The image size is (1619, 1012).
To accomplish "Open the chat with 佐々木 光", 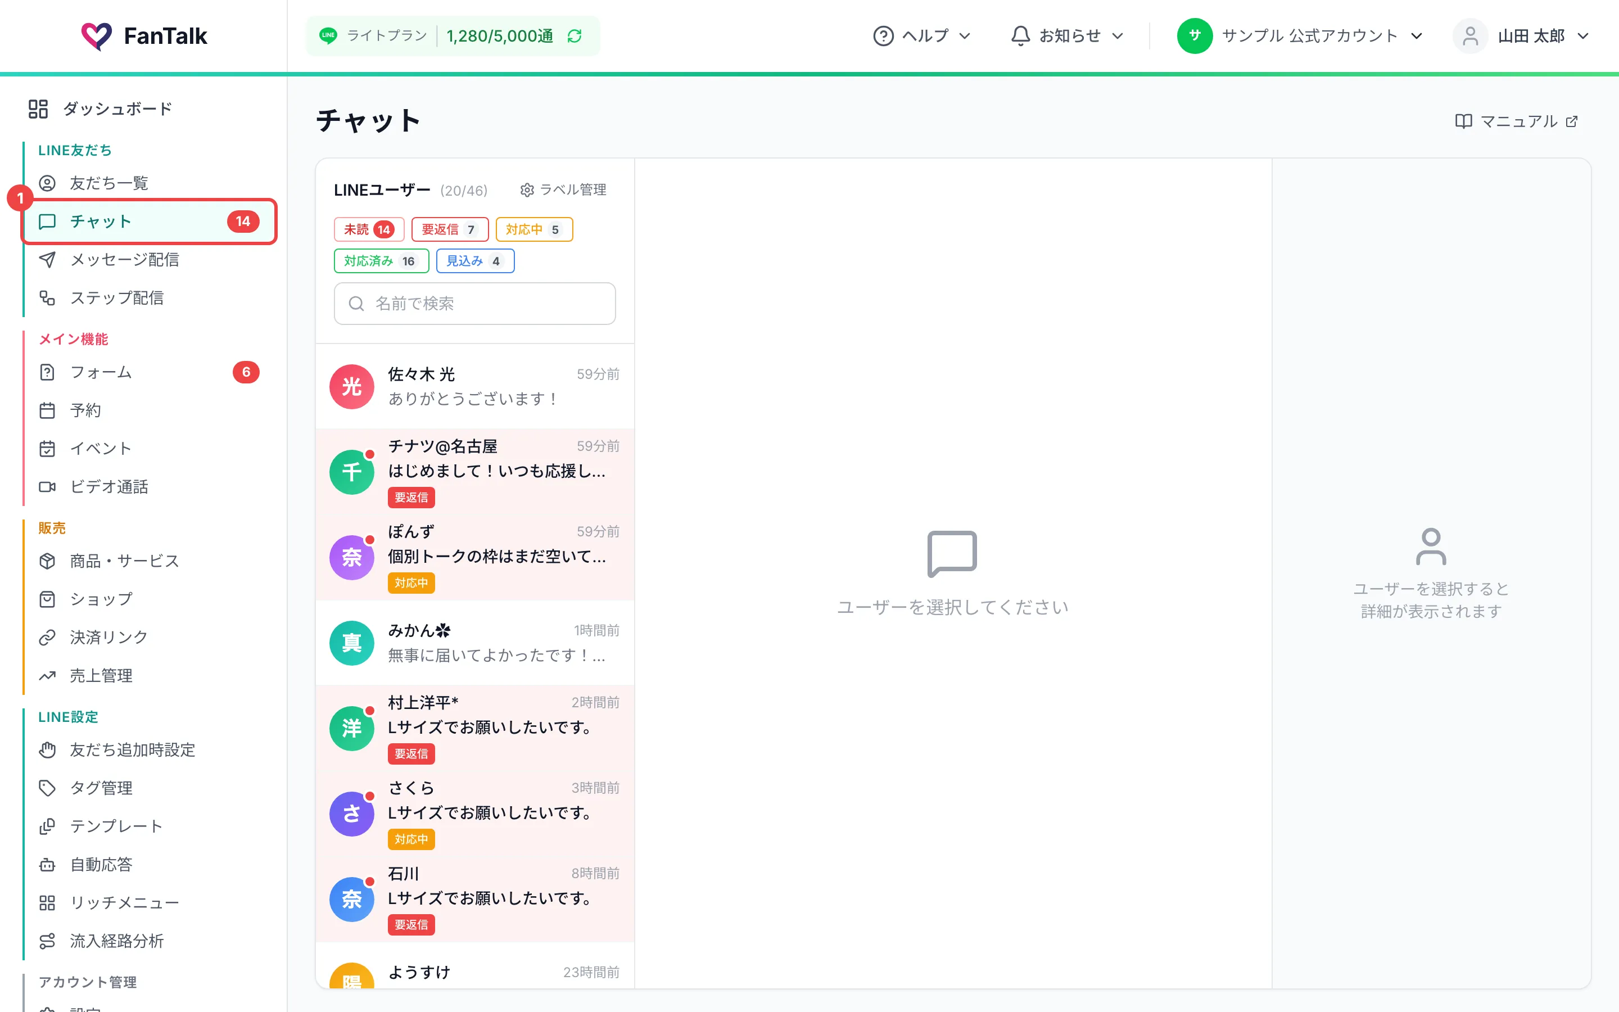I will 474,386.
